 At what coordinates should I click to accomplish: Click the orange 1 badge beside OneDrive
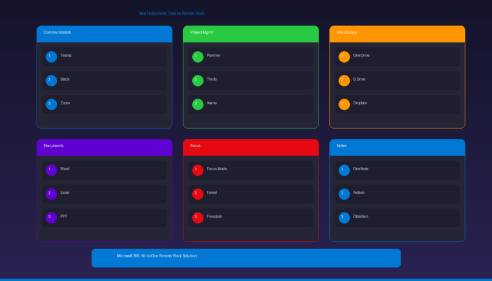pyautogui.click(x=344, y=57)
